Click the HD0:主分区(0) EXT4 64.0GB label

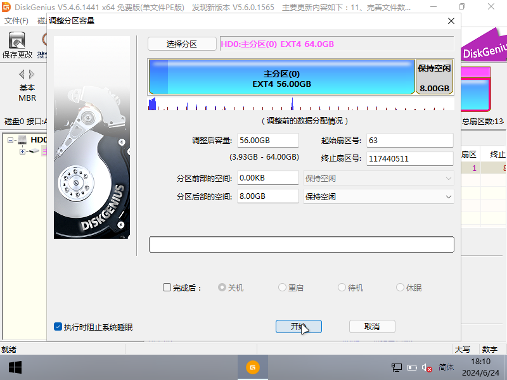pos(277,44)
